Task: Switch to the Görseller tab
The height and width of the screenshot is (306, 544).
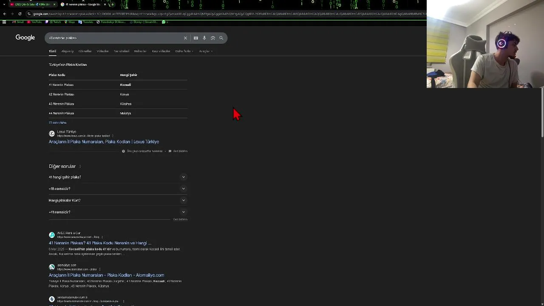Action: pos(85,51)
